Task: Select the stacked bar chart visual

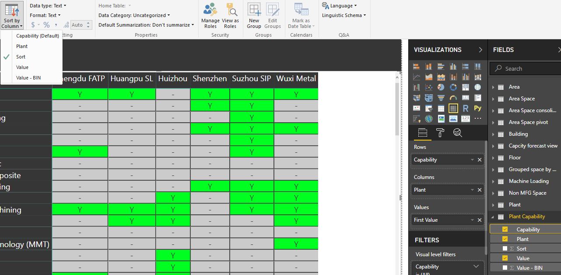Action: [417, 66]
